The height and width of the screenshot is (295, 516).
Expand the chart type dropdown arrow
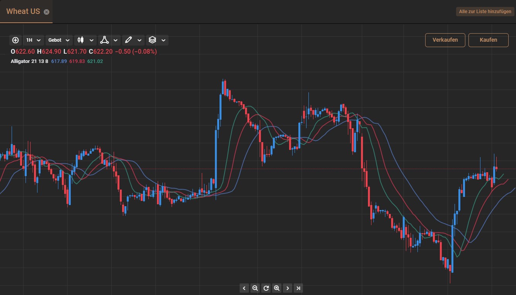pos(92,40)
